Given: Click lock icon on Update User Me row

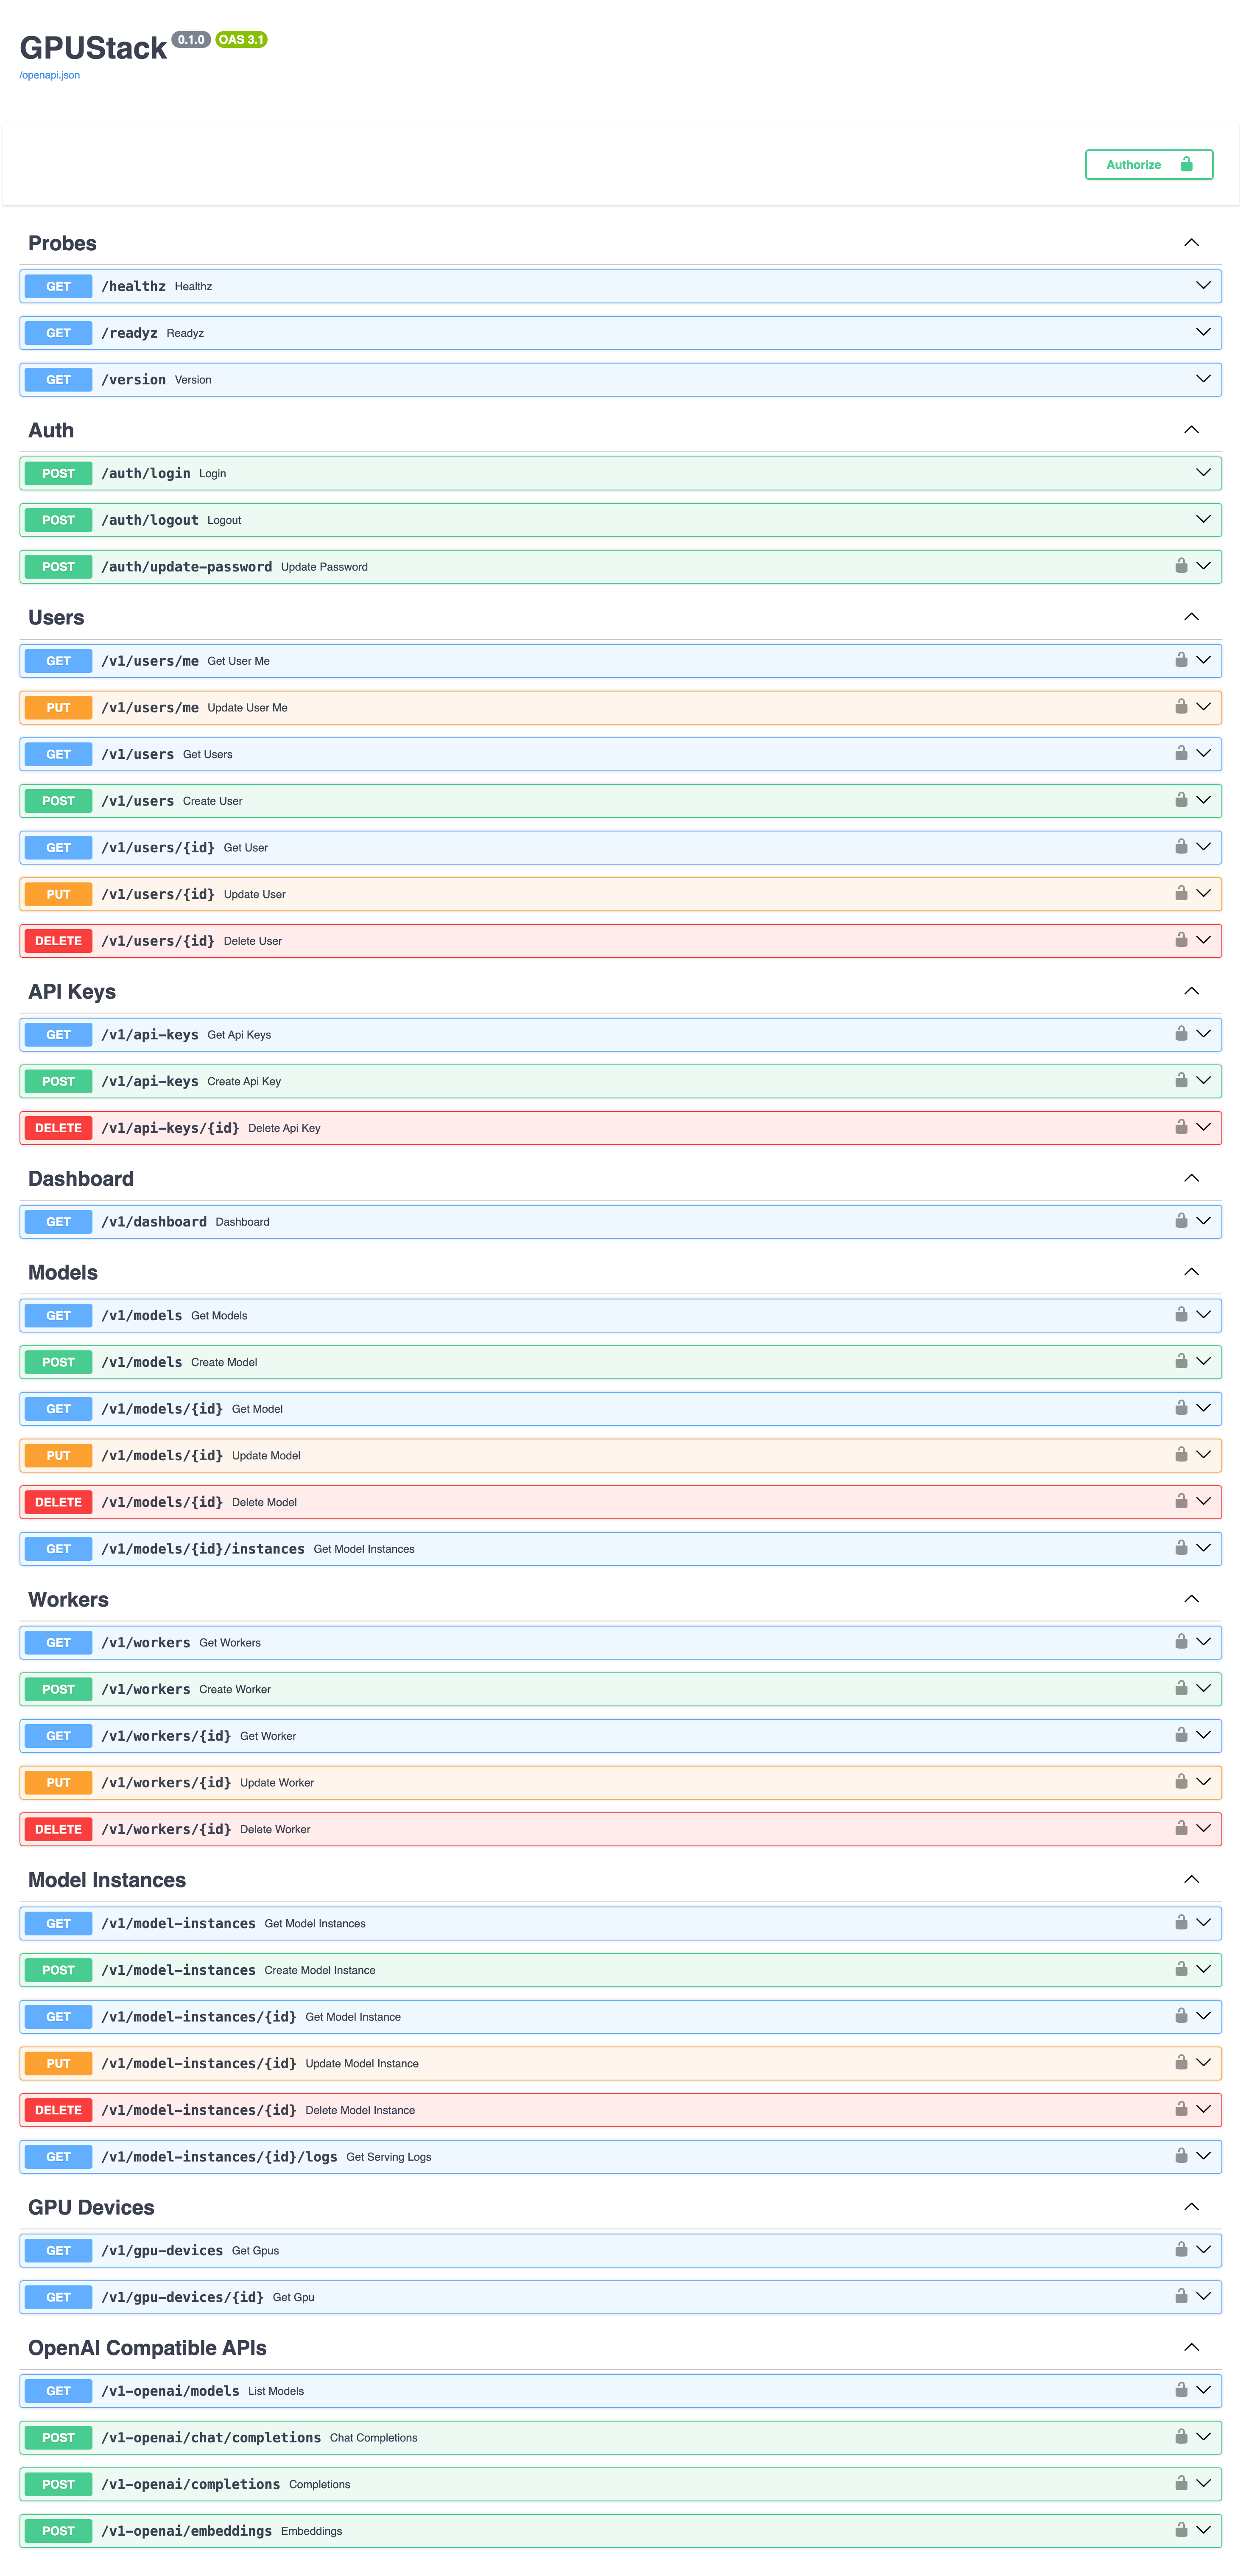Looking at the screenshot, I should tap(1181, 707).
